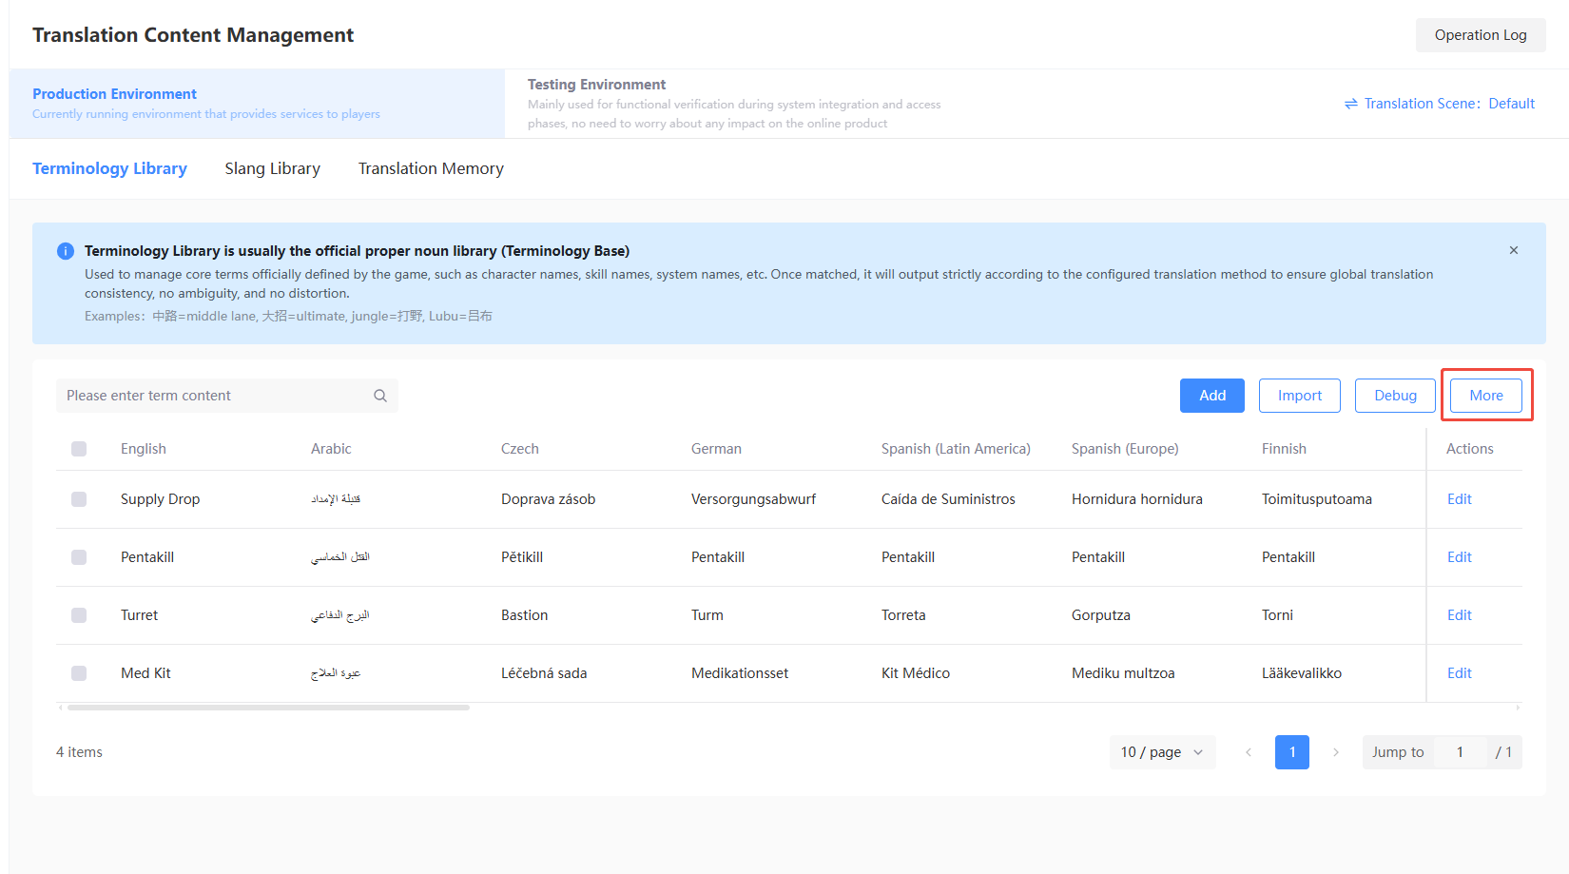Click the Turm cell

707,615
